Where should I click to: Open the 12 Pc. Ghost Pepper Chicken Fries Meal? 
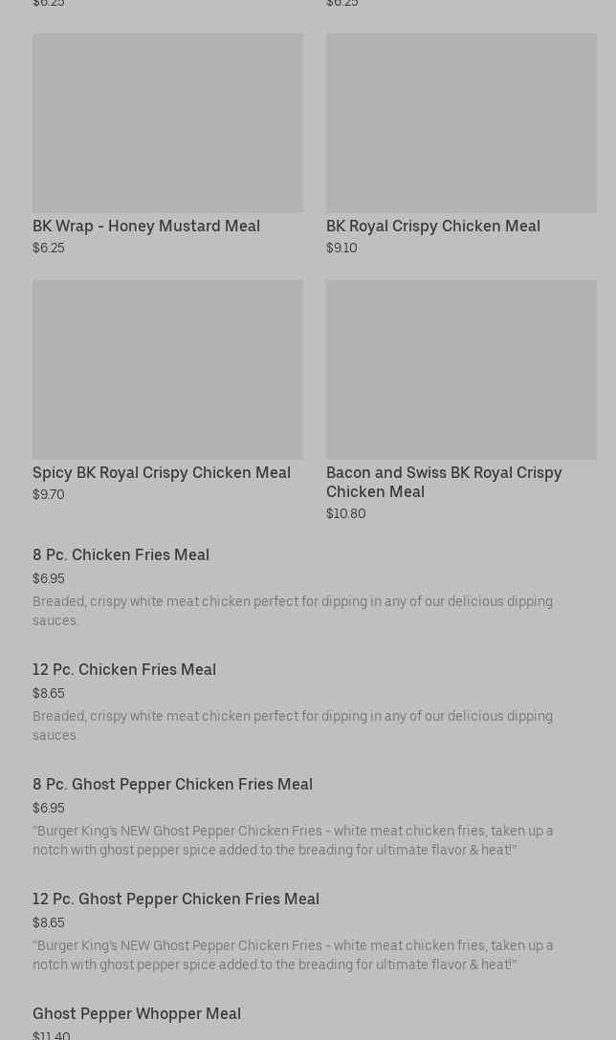(x=176, y=899)
